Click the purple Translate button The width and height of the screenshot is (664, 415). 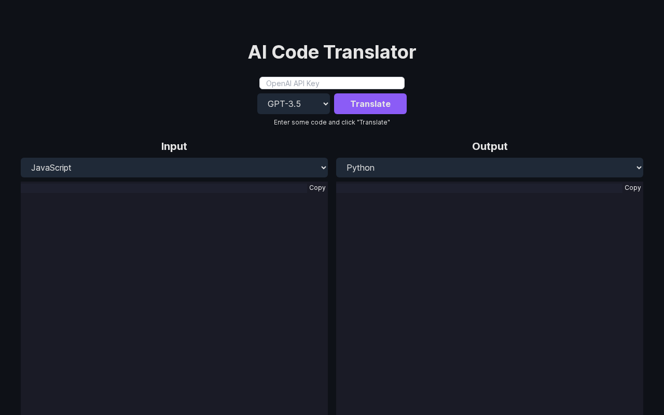pyautogui.click(x=370, y=104)
